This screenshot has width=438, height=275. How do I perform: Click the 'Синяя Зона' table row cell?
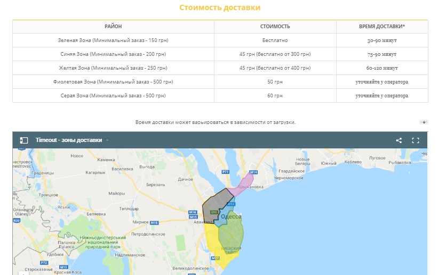(113, 54)
